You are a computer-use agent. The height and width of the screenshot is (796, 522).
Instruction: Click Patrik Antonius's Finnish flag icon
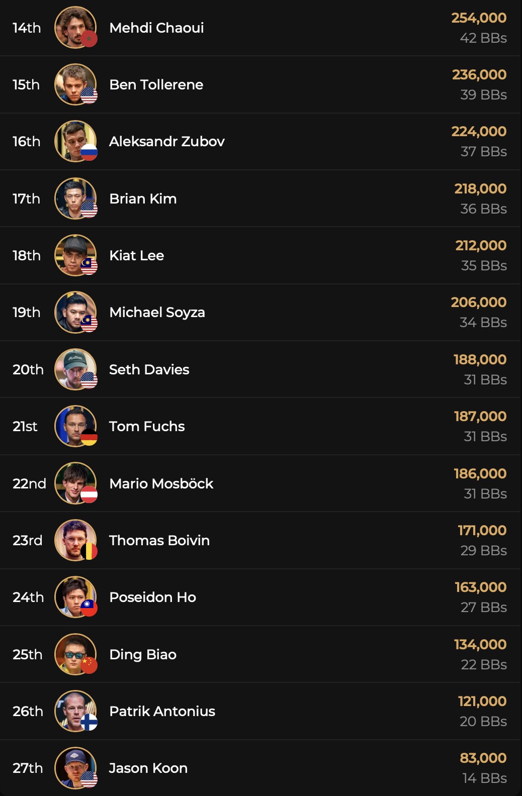pyautogui.click(x=89, y=722)
